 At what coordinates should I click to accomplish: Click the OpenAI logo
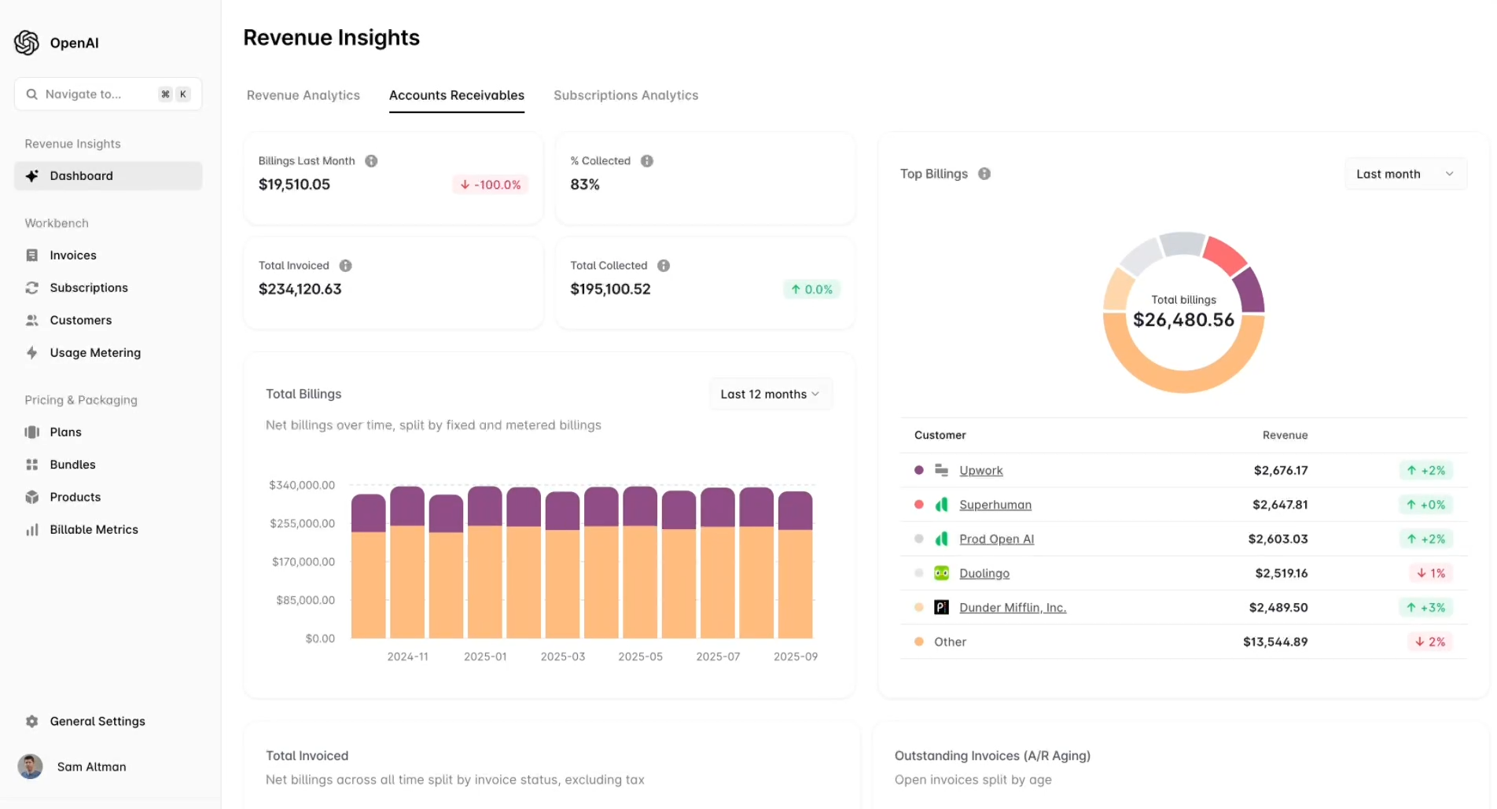point(27,42)
